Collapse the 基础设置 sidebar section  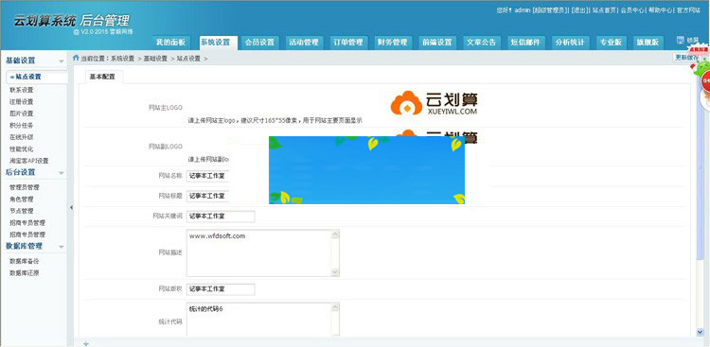(62, 61)
